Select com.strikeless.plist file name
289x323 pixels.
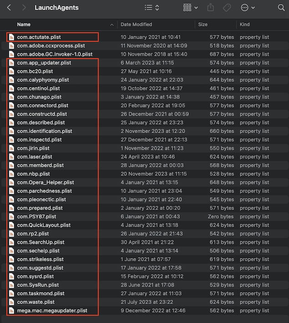(x=41, y=259)
